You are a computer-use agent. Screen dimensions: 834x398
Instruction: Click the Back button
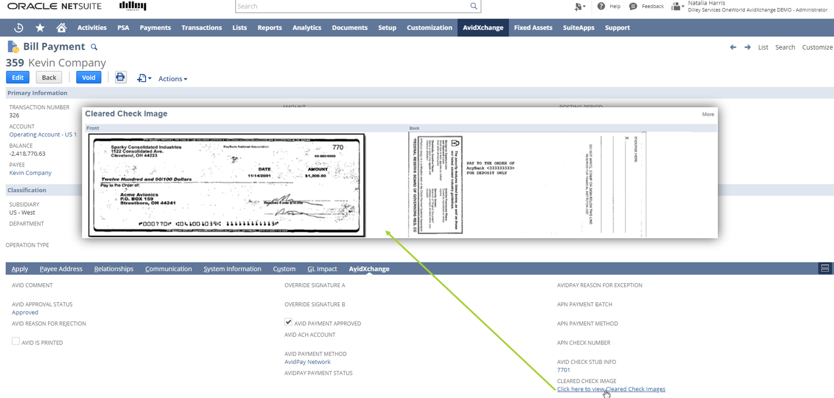[49, 77]
